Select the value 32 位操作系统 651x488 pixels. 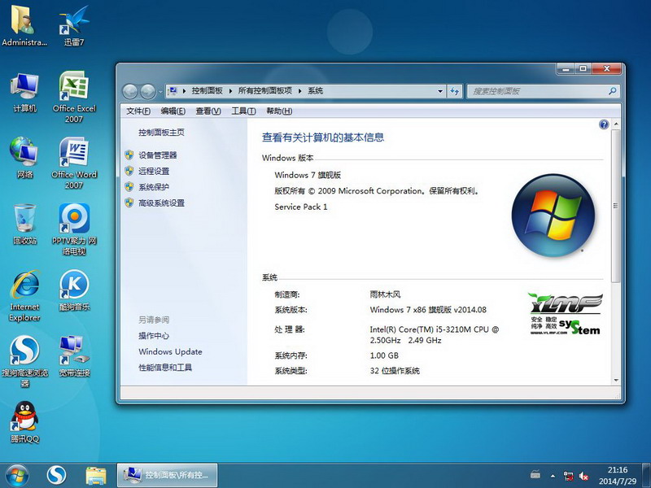(395, 371)
